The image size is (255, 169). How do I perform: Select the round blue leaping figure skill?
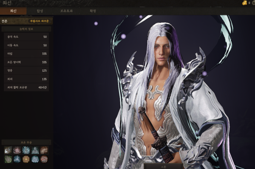coord(17,159)
